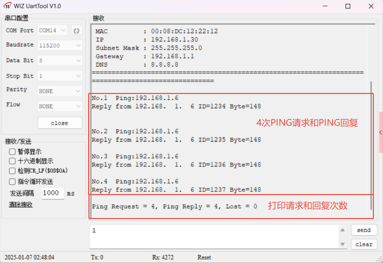
Task: Expand the right side panel arrow
Action: [x=381, y=132]
